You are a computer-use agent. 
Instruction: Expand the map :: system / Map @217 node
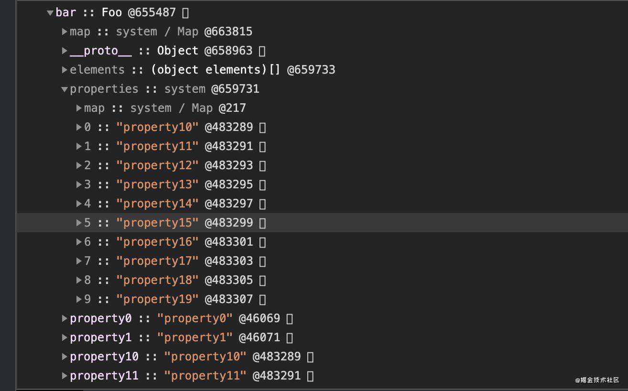[x=79, y=108]
